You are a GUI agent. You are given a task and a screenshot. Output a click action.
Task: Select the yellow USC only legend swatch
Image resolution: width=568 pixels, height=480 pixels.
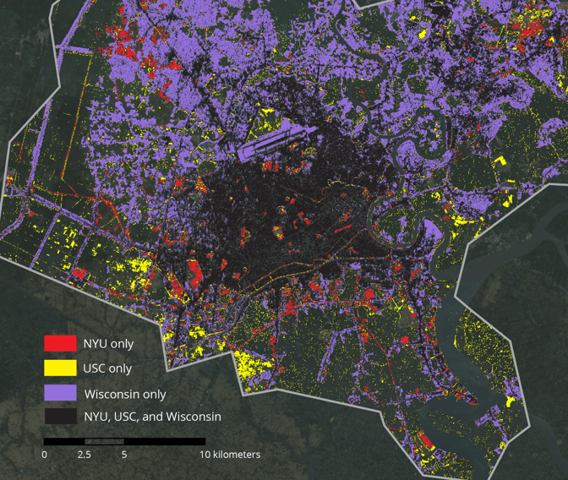(x=59, y=368)
